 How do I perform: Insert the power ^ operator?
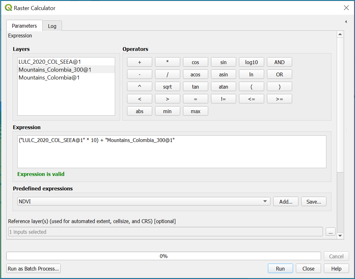(140, 86)
